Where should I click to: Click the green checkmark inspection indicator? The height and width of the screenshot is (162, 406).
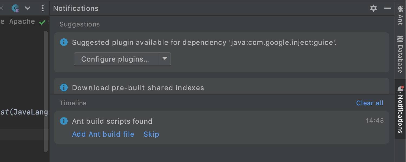[x=42, y=22]
